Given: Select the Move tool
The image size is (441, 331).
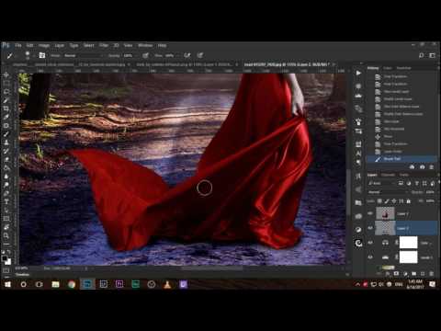Looking at the screenshot, I should pos(6,74).
